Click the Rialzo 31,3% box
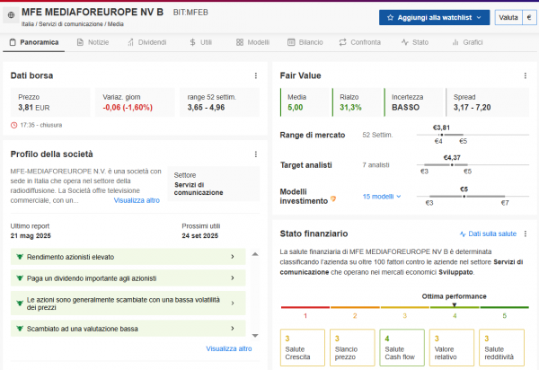This screenshot has width=539, height=370. pos(358,102)
